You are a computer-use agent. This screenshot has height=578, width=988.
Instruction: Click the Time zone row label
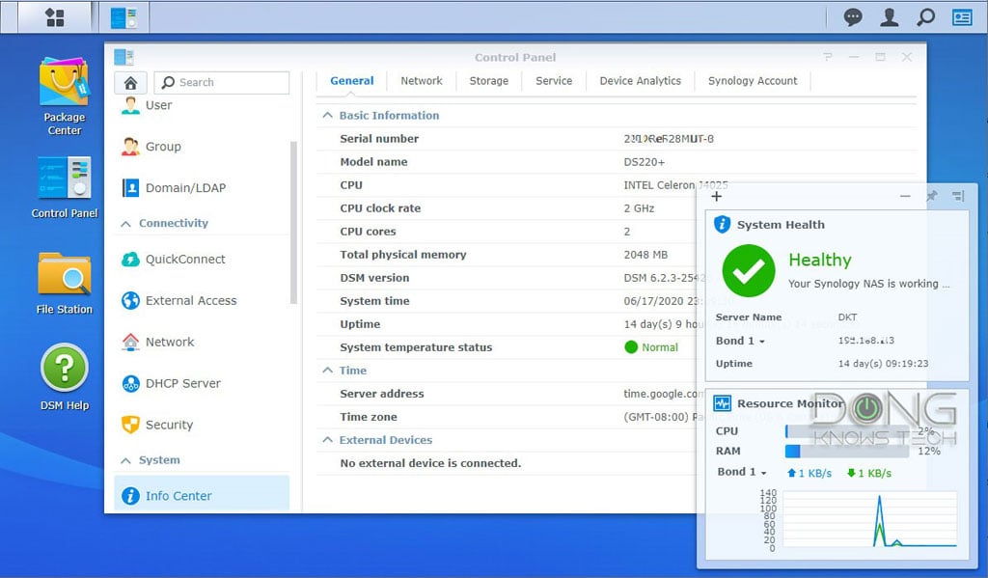(x=368, y=417)
